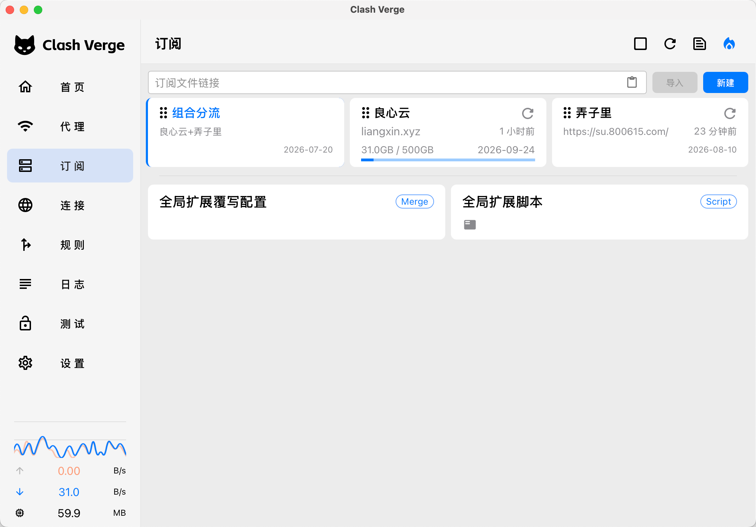The width and height of the screenshot is (756, 527).
Task: Click the subscriptions server icon
Action: pyautogui.click(x=25, y=166)
